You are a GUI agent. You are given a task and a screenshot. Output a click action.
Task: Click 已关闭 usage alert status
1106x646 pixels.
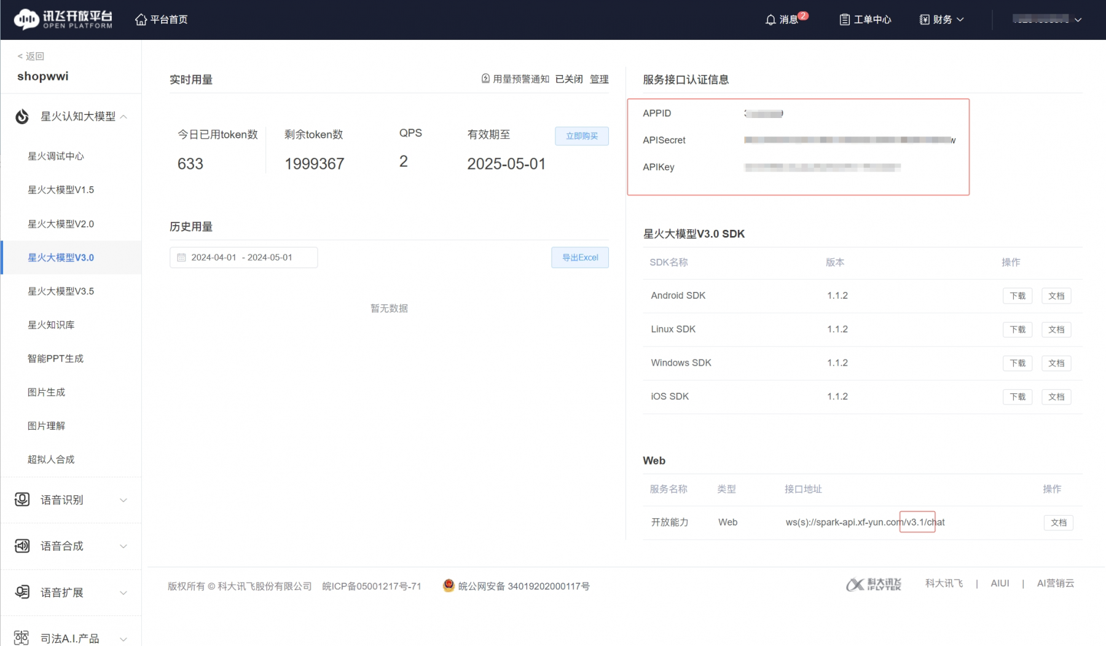[569, 79]
